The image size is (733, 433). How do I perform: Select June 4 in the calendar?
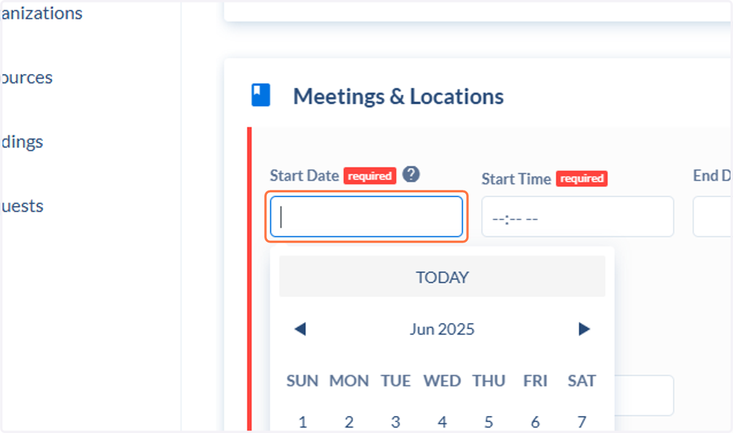point(442,421)
